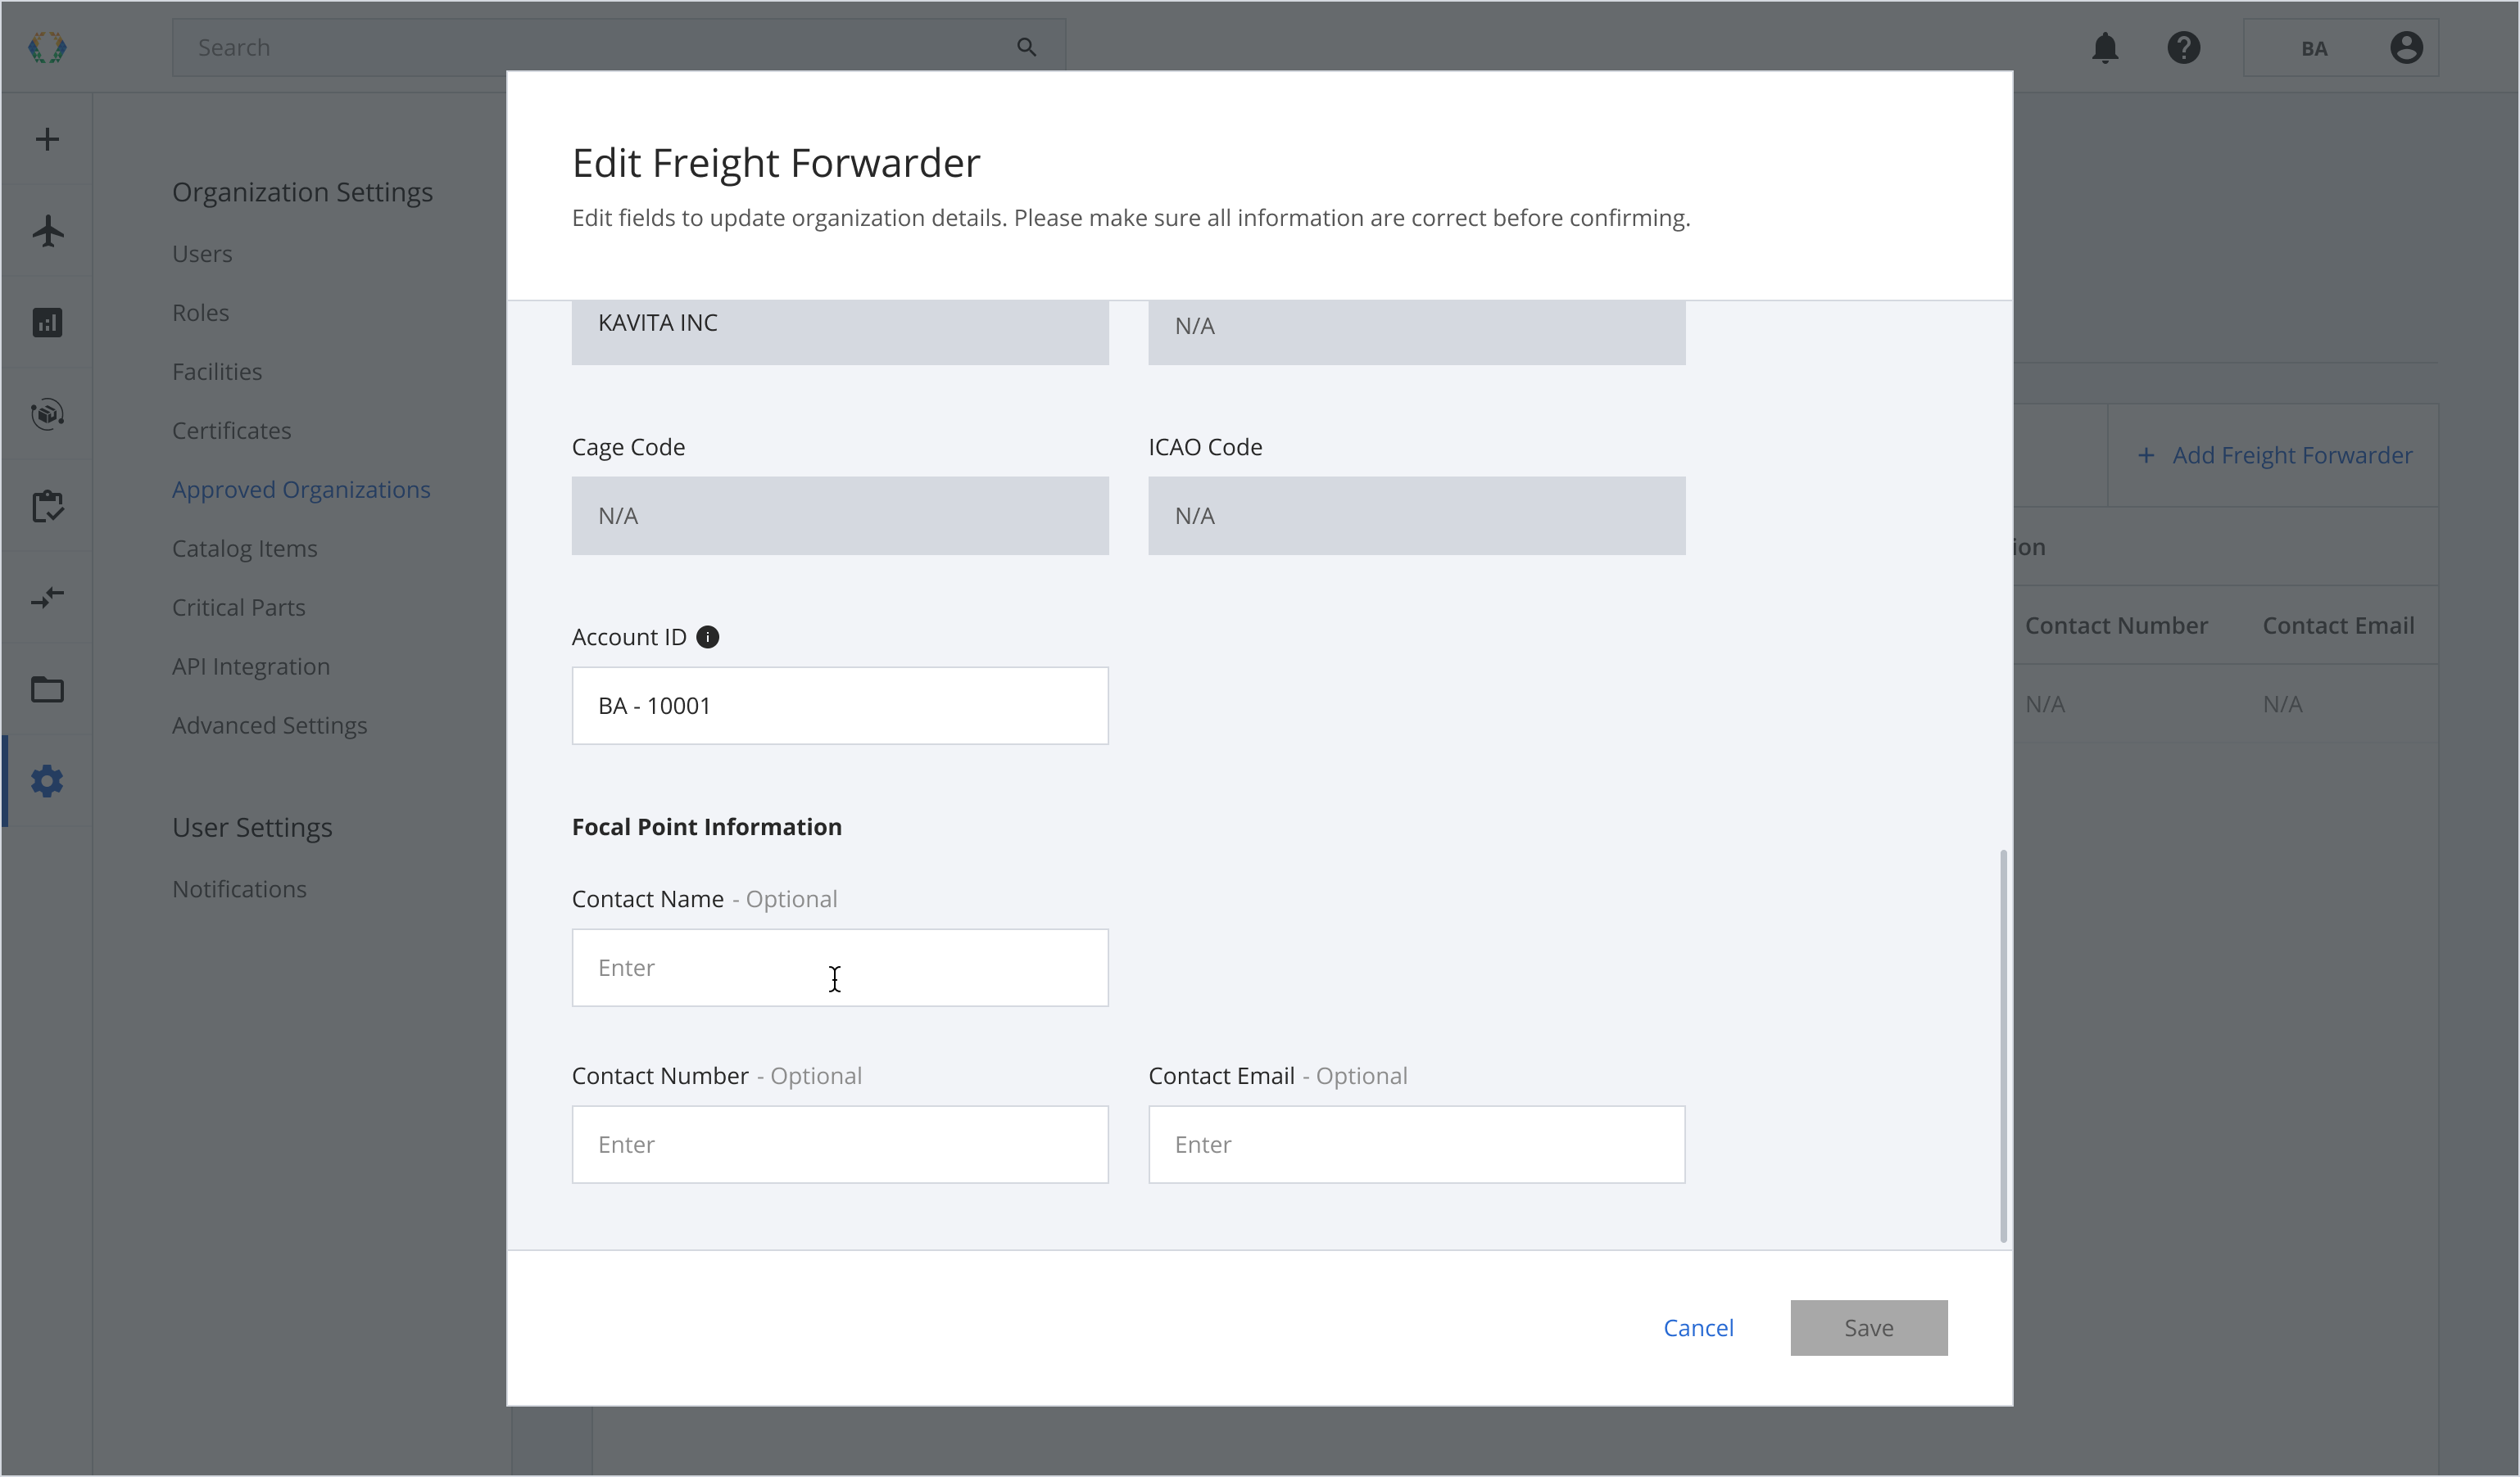Open Notifications under User Settings
Image resolution: width=2520 pixels, height=1477 pixels.
point(240,889)
